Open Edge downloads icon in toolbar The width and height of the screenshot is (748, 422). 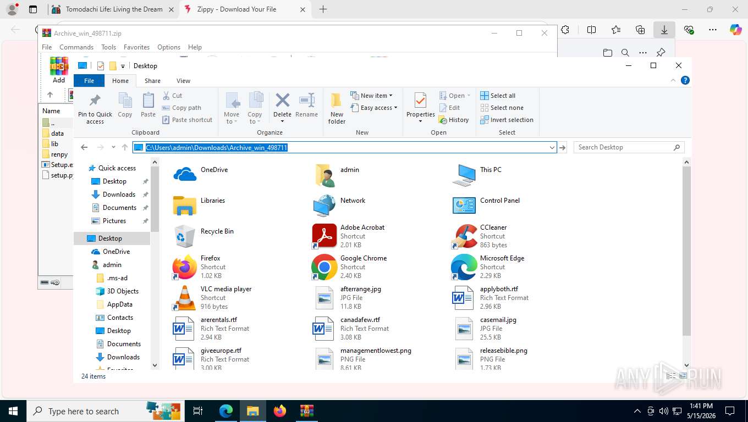coord(664,30)
